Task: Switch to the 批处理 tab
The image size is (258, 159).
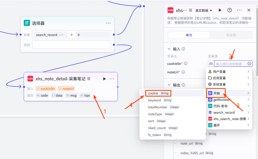Action: [x=231, y=35]
